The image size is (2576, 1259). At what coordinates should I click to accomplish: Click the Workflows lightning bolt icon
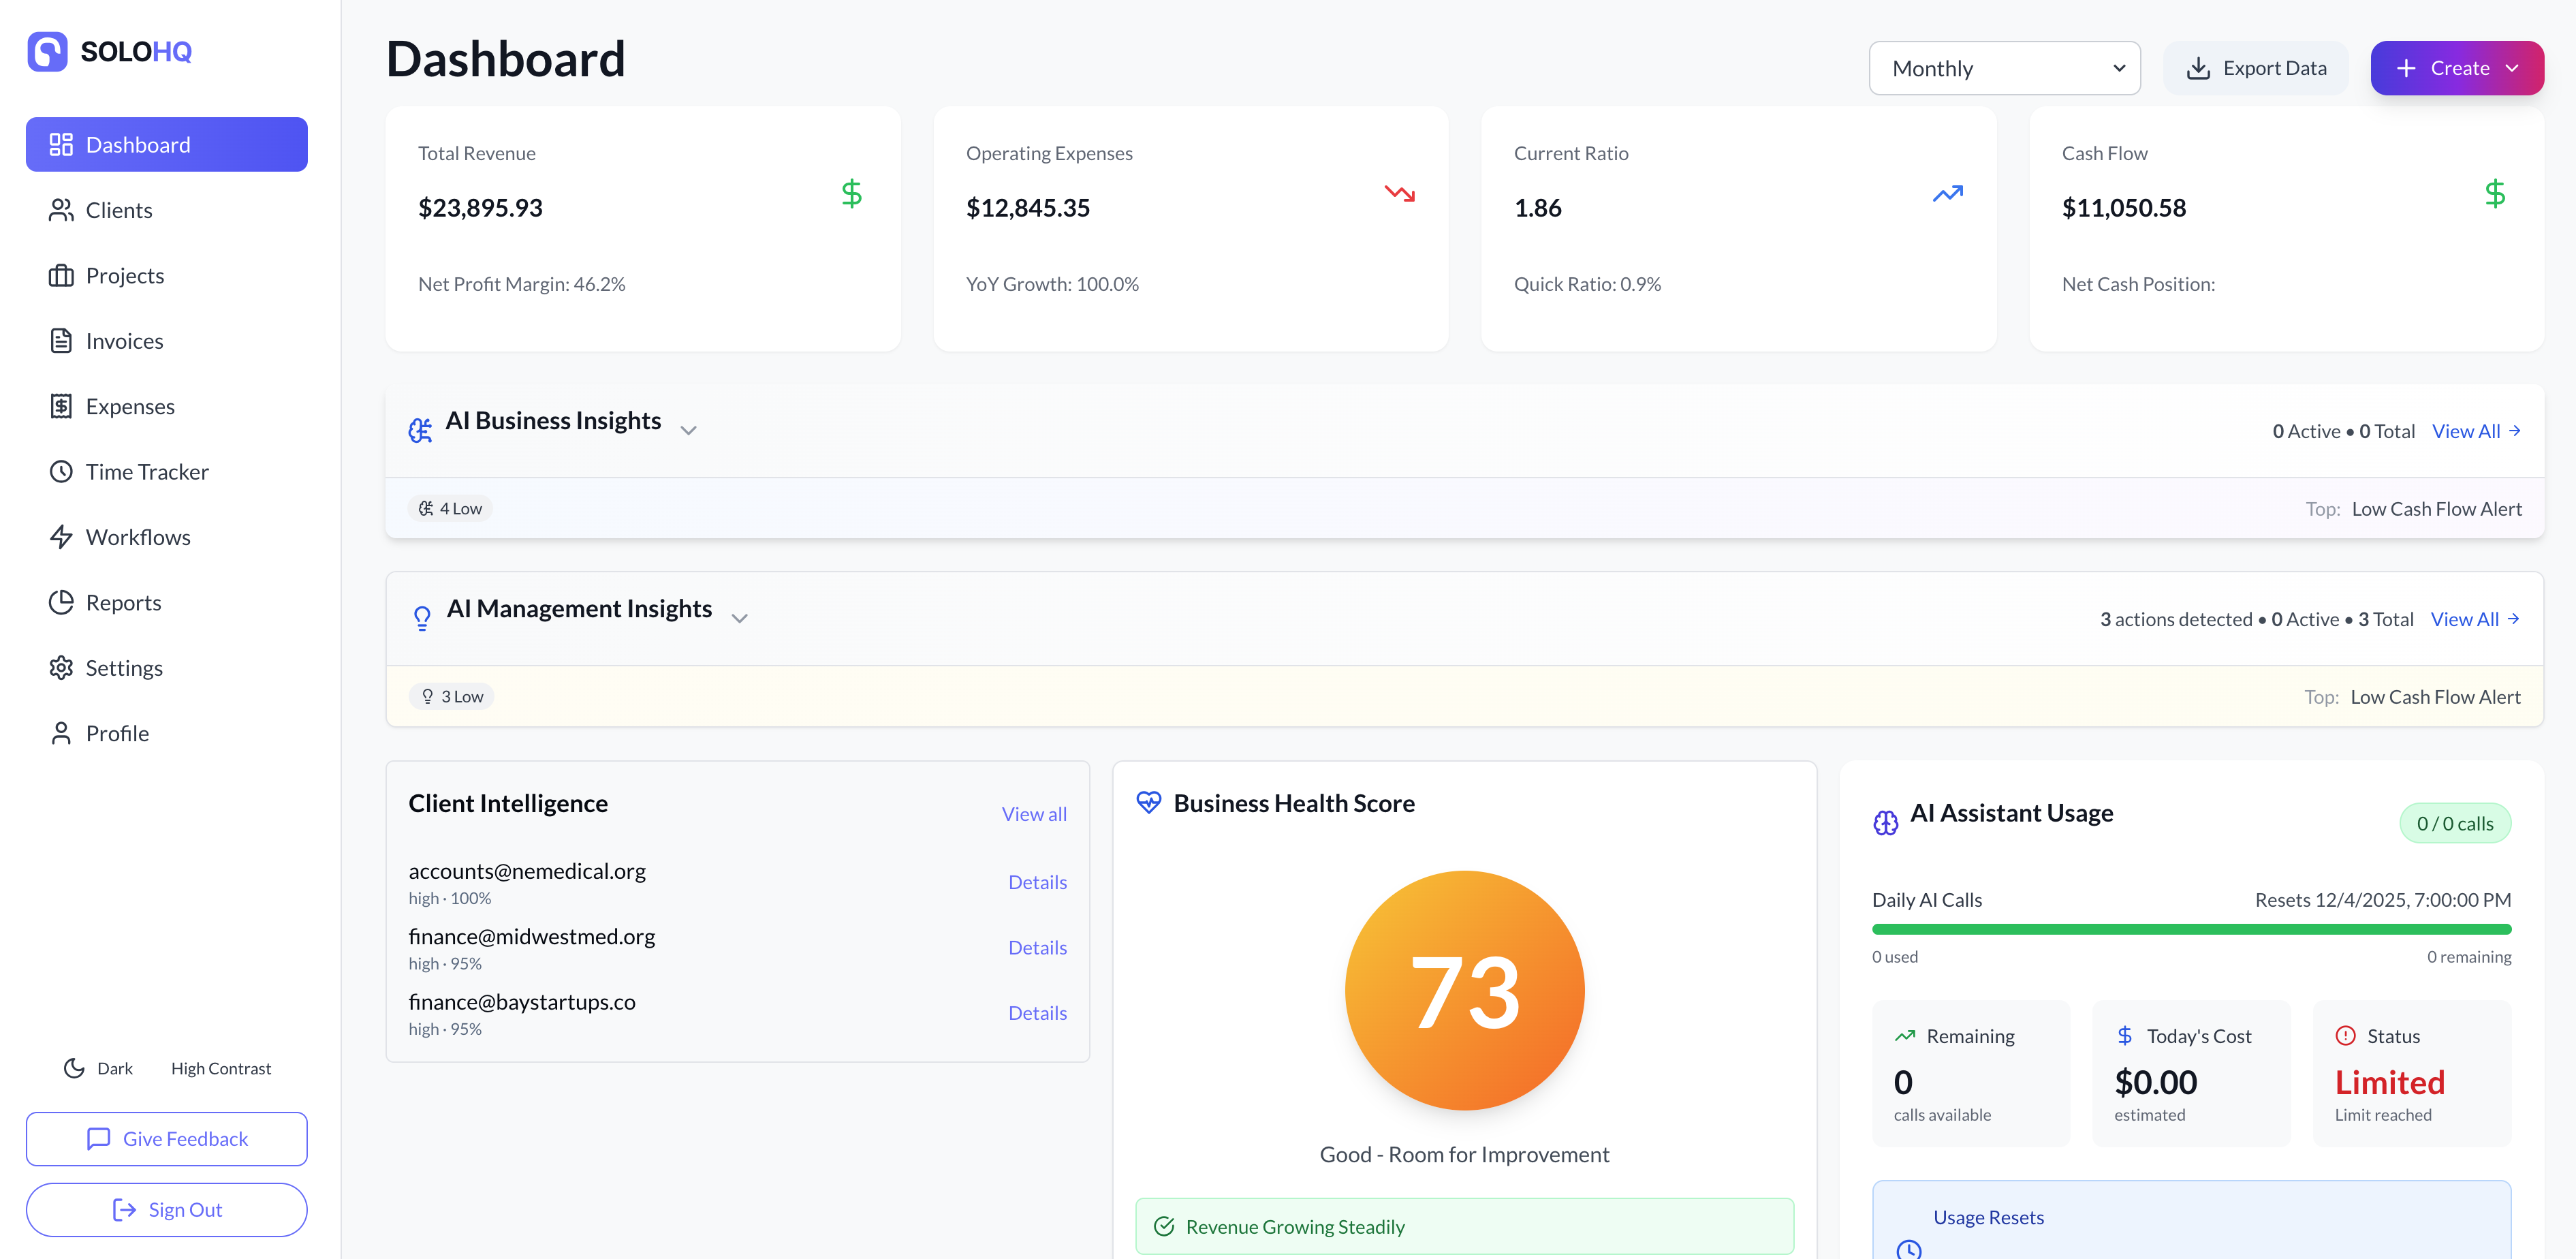pos(61,537)
